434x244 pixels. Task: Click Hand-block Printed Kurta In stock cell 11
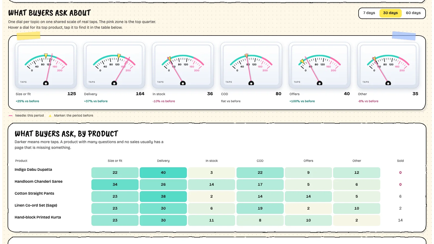(212, 220)
